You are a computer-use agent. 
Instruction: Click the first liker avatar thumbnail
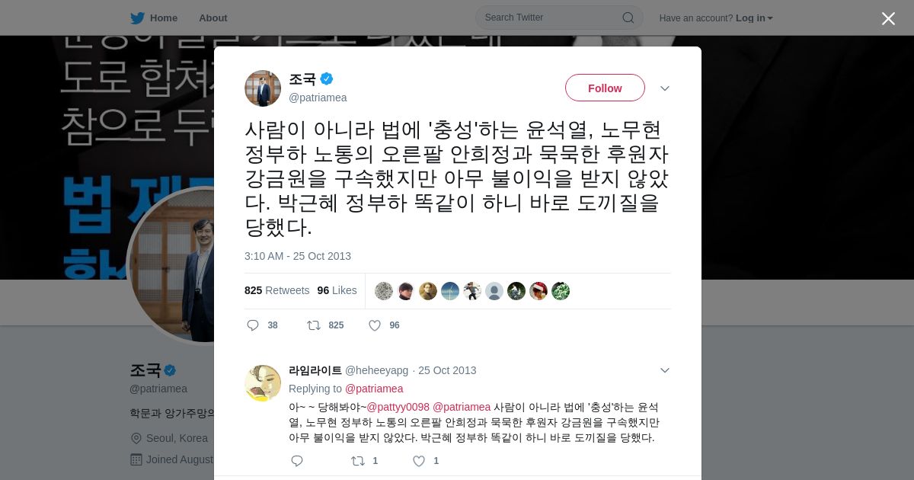[x=384, y=291]
